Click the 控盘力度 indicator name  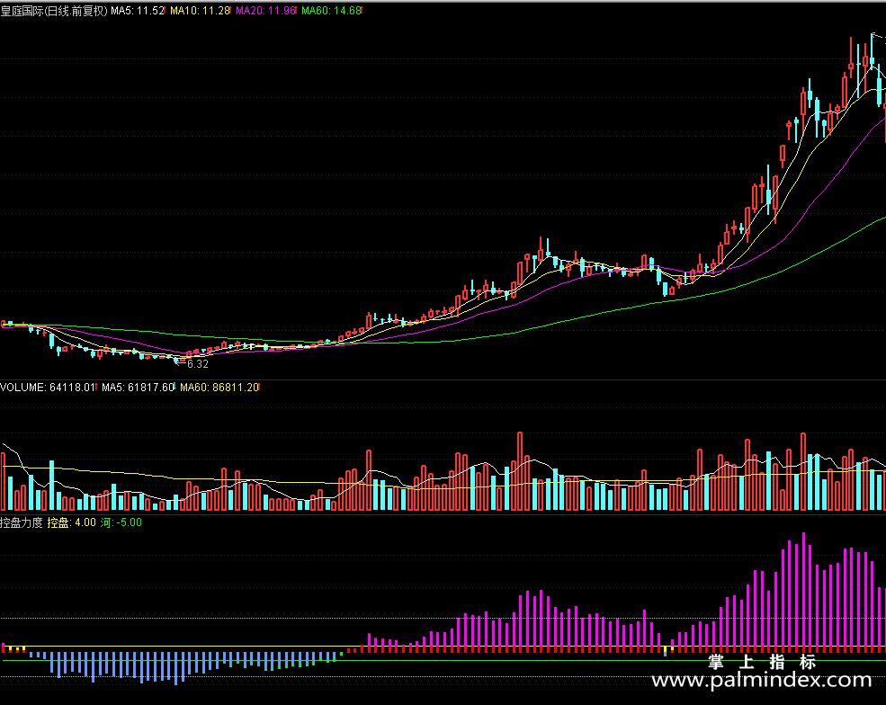(22, 522)
